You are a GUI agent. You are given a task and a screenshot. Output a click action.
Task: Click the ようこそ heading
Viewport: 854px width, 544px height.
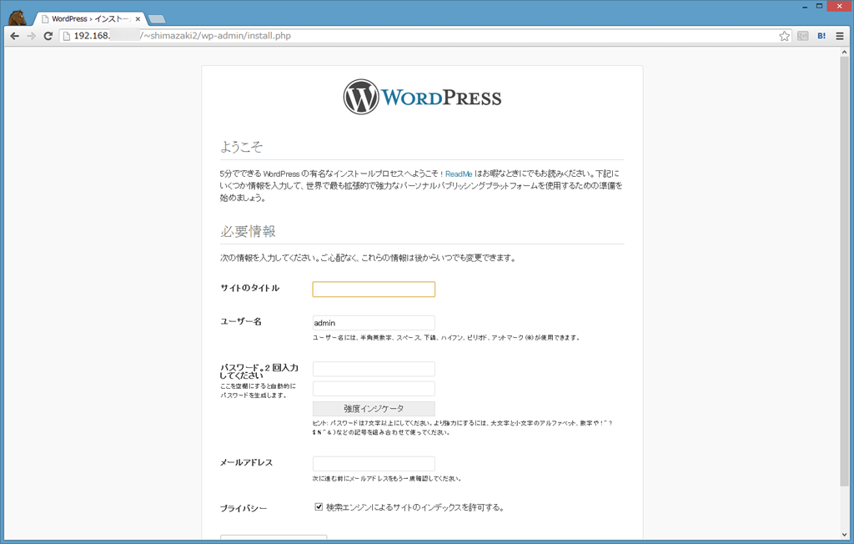[241, 147]
